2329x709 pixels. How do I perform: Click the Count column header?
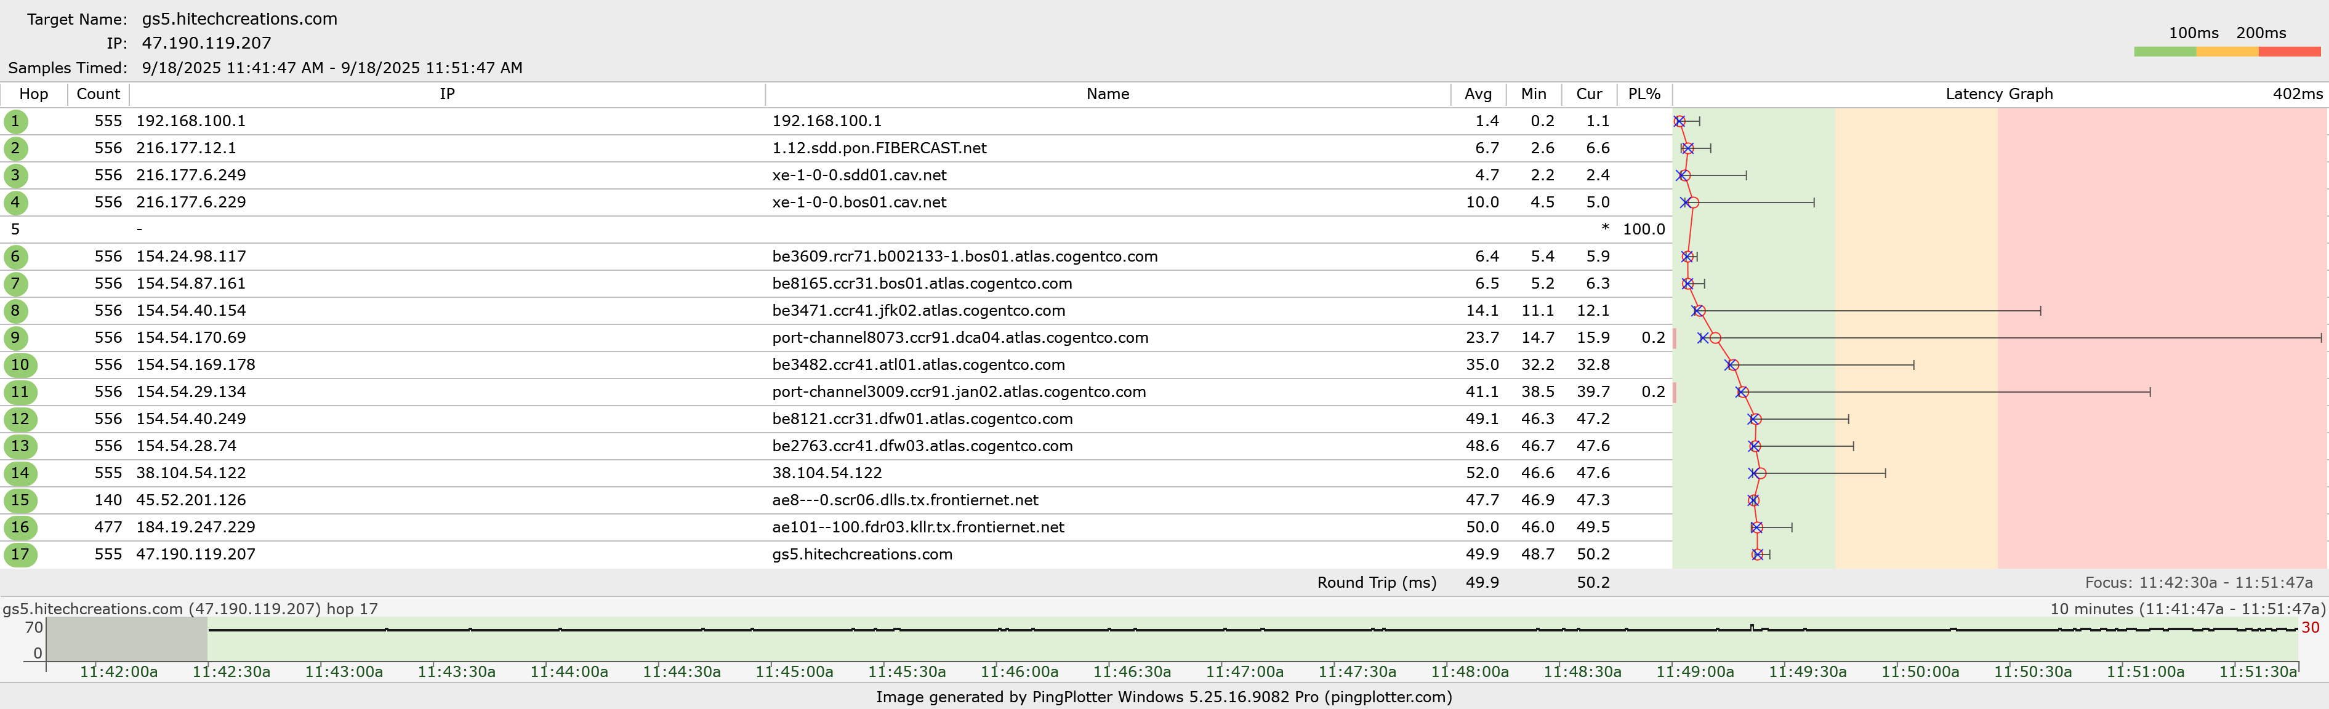tap(99, 94)
